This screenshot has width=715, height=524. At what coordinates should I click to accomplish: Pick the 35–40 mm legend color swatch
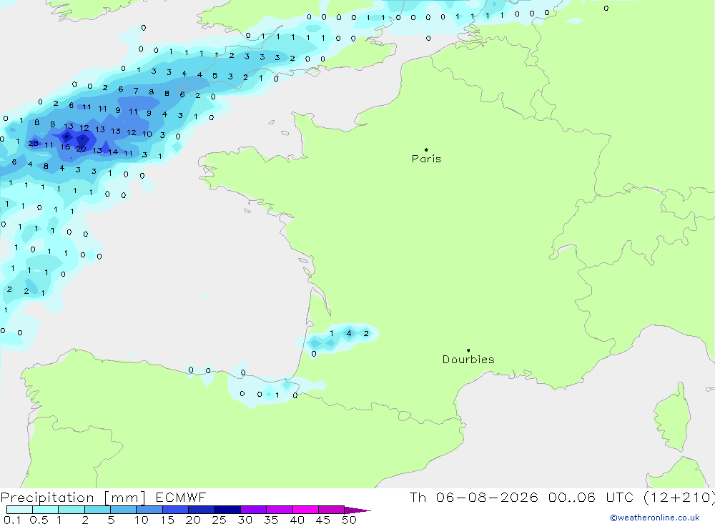(280, 510)
